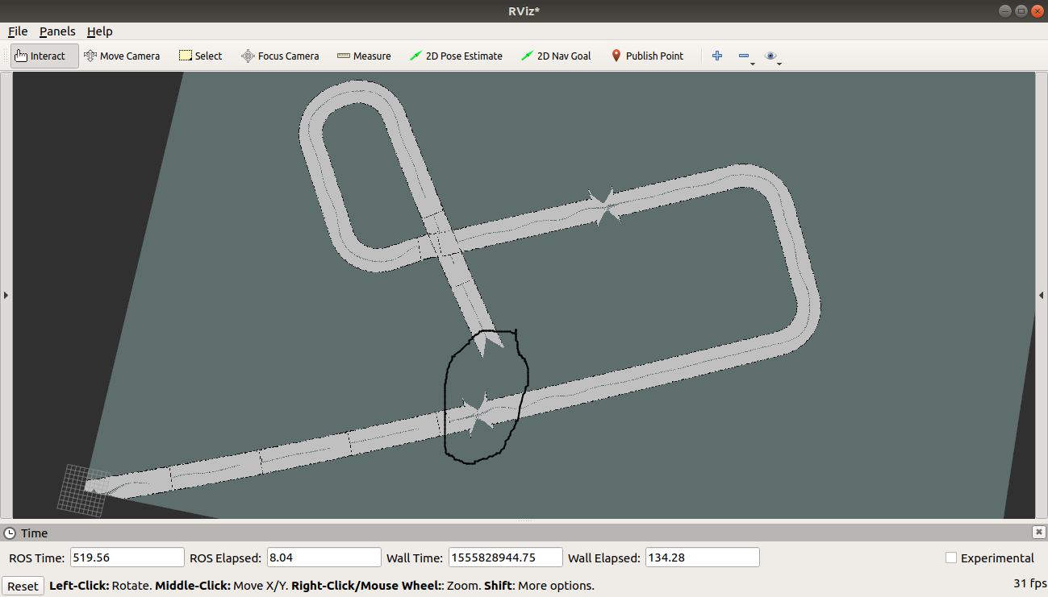Choose the Publish Point tool
This screenshot has height=597, width=1048.
click(x=647, y=56)
